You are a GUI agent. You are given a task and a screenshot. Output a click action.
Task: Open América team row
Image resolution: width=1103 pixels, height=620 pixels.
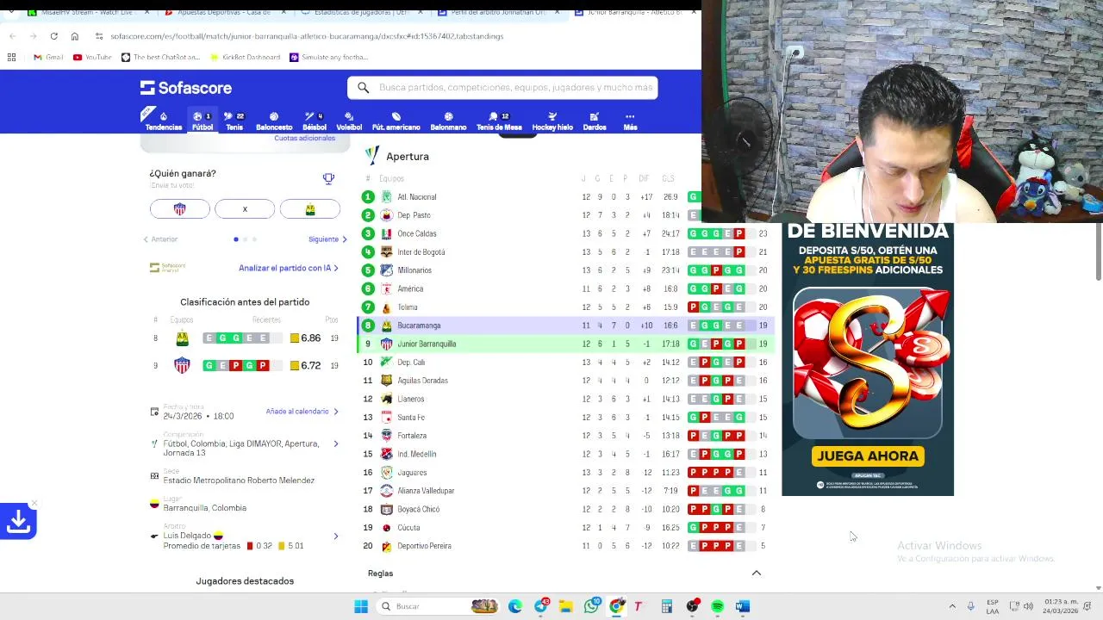pos(565,288)
